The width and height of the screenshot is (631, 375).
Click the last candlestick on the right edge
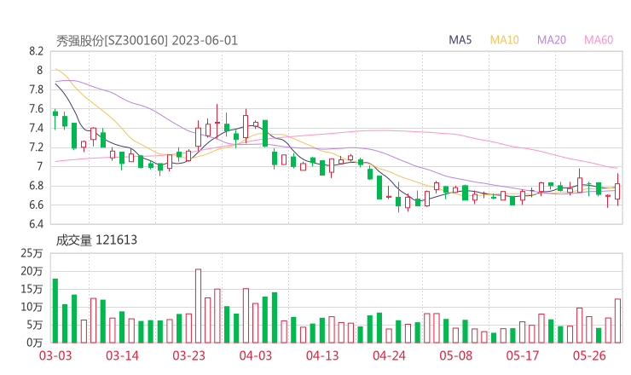pos(617,190)
